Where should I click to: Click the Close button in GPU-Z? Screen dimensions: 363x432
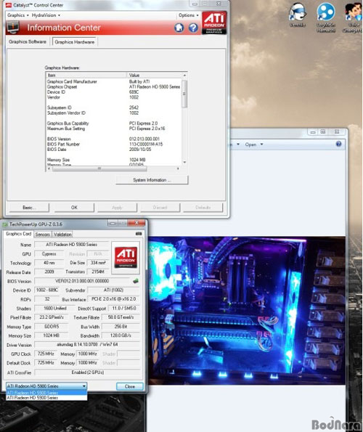coord(130,386)
